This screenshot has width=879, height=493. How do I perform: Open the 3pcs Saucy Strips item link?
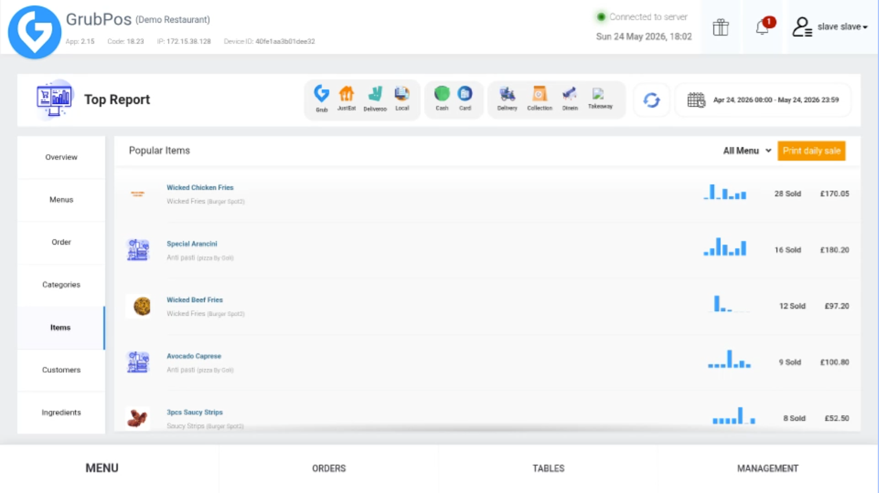194,412
